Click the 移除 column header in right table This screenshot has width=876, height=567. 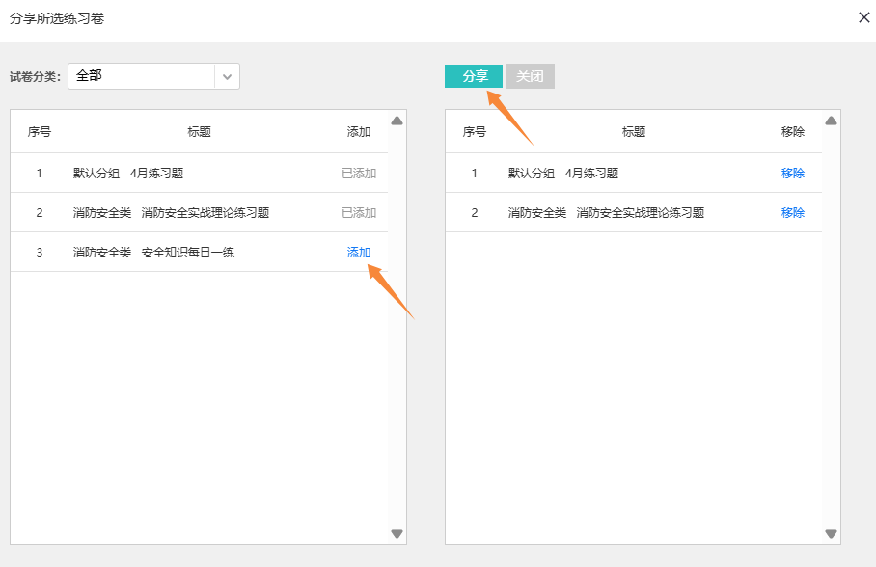[792, 132]
